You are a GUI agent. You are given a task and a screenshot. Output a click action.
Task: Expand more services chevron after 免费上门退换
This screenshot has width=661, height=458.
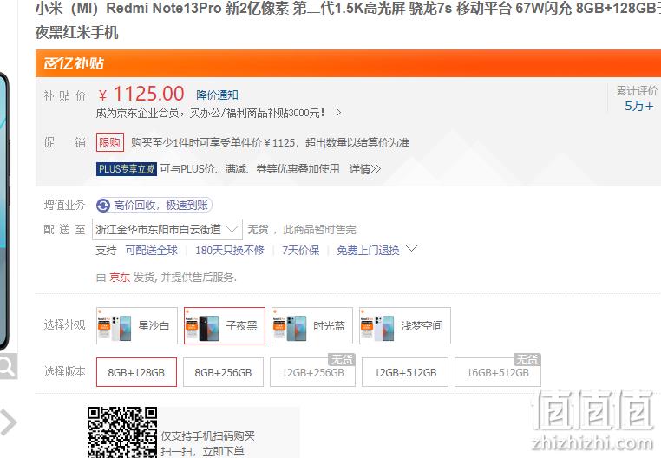[411, 249]
